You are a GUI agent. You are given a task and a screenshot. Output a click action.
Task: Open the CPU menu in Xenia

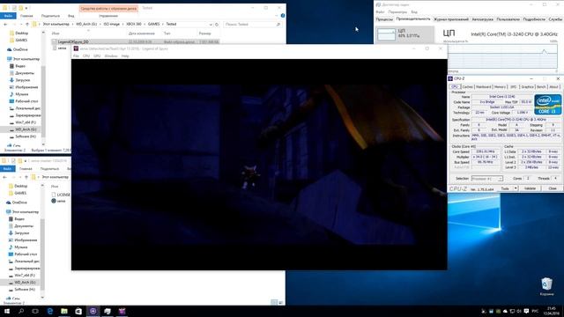coord(86,56)
